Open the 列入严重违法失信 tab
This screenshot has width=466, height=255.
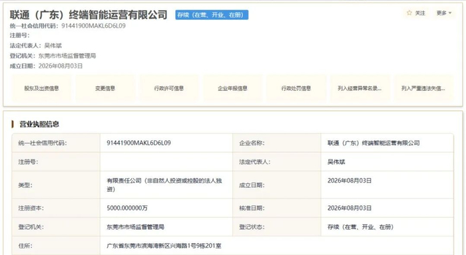(x=423, y=88)
